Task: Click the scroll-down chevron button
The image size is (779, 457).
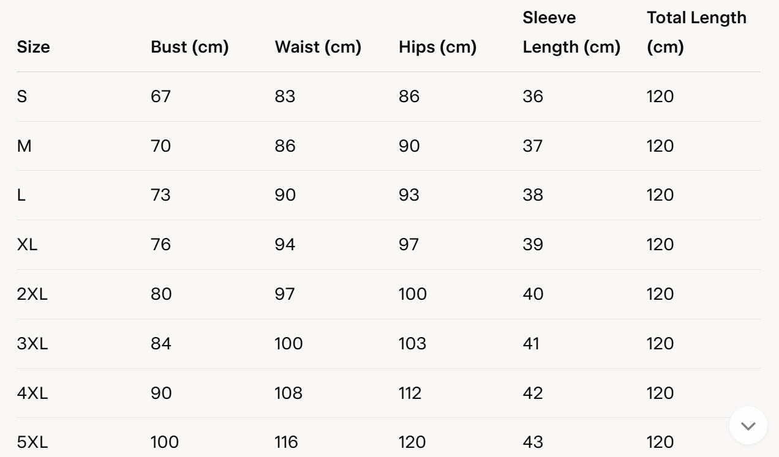Action: 748,426
